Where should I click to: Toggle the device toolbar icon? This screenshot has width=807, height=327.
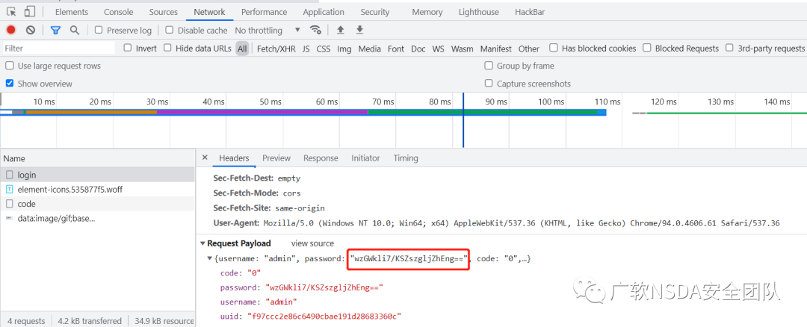tap(30, 11)
